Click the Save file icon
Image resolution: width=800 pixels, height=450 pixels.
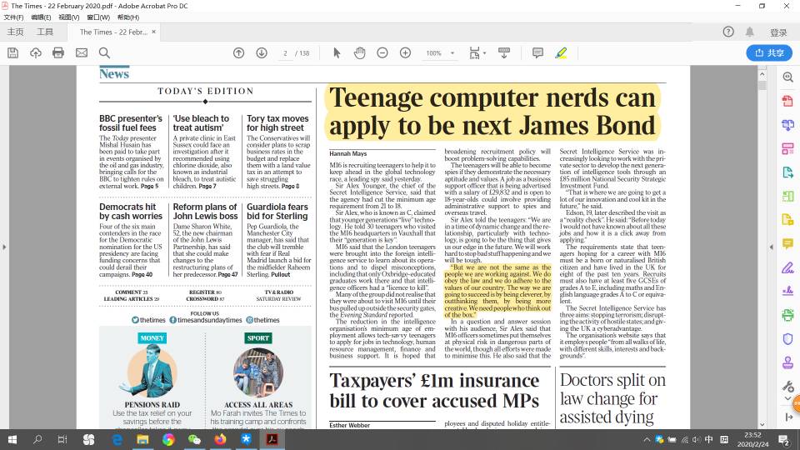tap(12, 52)
